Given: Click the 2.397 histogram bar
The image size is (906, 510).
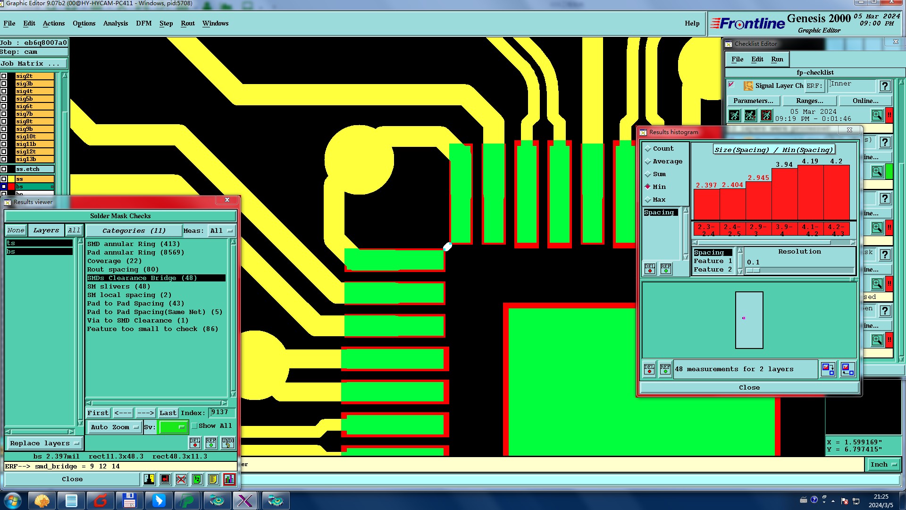Looking at the screenshot, I should (x=706, y=204).
